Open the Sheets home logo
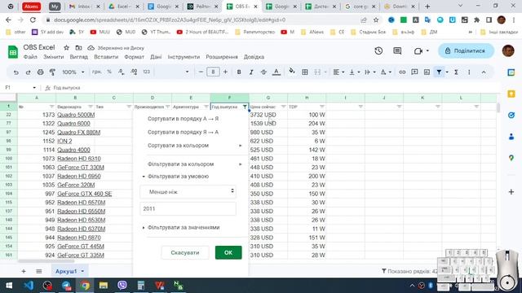Image resolution: width=522 pixels, height=293 pixels. click(13, 52)
